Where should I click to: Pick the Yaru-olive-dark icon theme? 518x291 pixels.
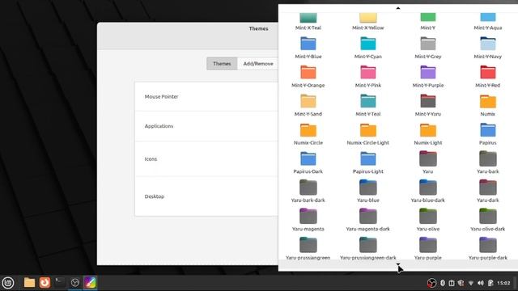pos(487,220)
